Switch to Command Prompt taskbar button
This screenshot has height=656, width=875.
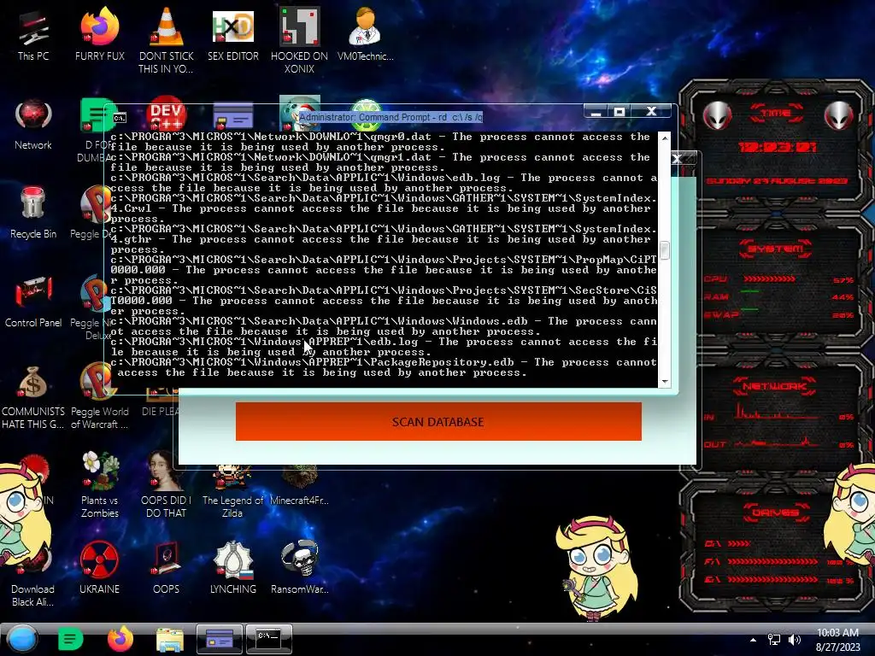(x=269, y=639)
